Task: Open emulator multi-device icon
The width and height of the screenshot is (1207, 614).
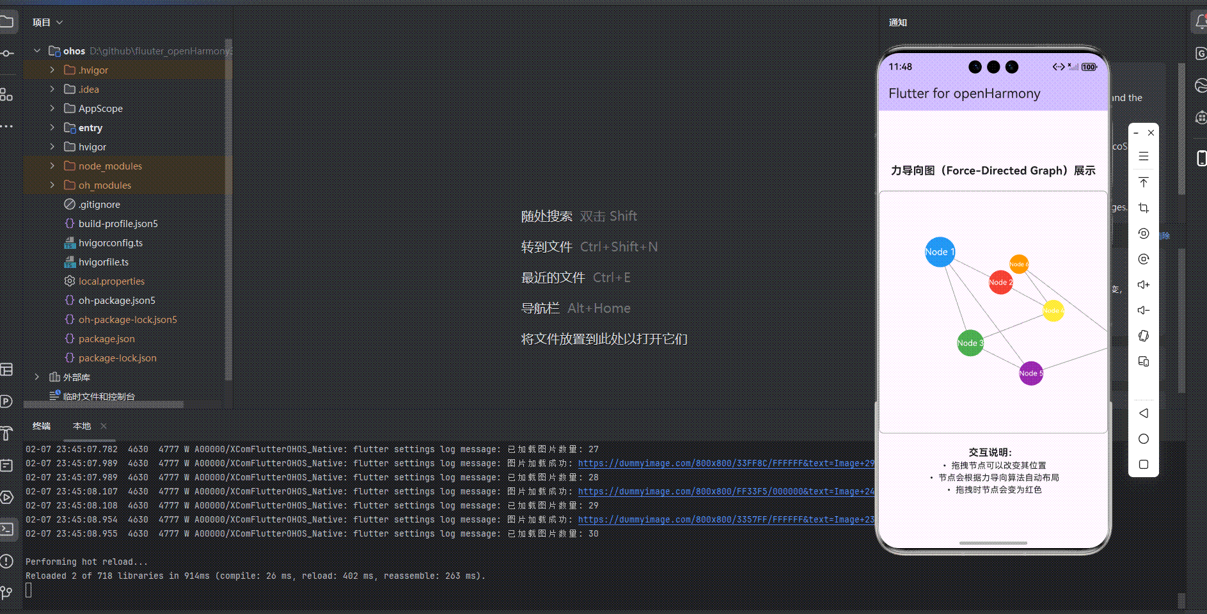Action: pos(1144,361)
